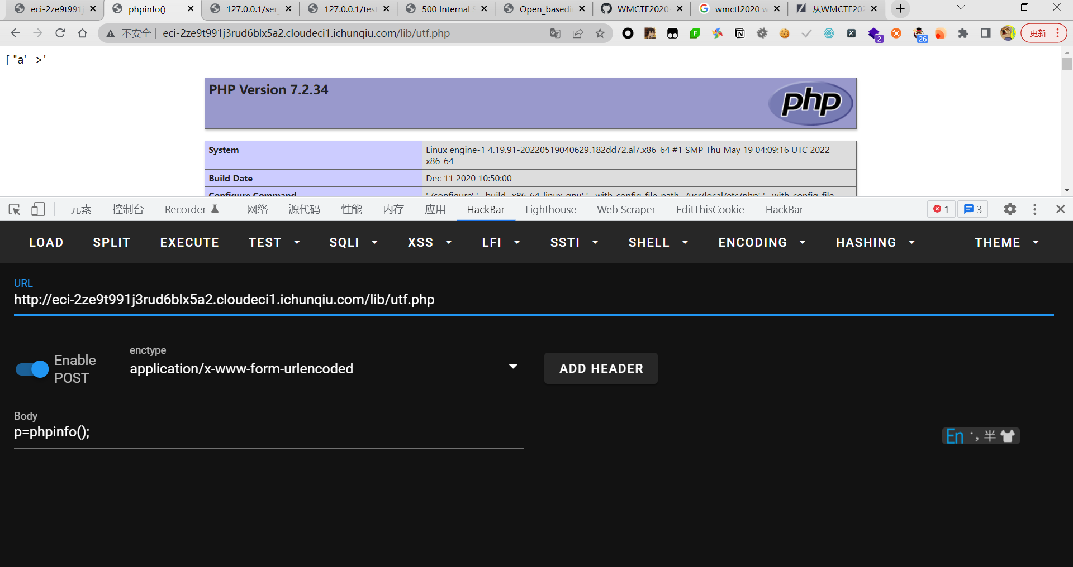Click the extension icon with badge 26
Image resolution: width=1073 pixels, height=567 pixels.
[919, 35]
